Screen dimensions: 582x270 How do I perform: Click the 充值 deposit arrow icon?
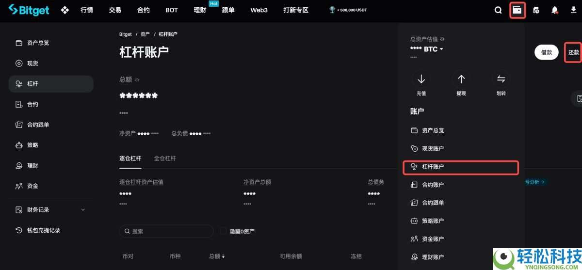421,79
